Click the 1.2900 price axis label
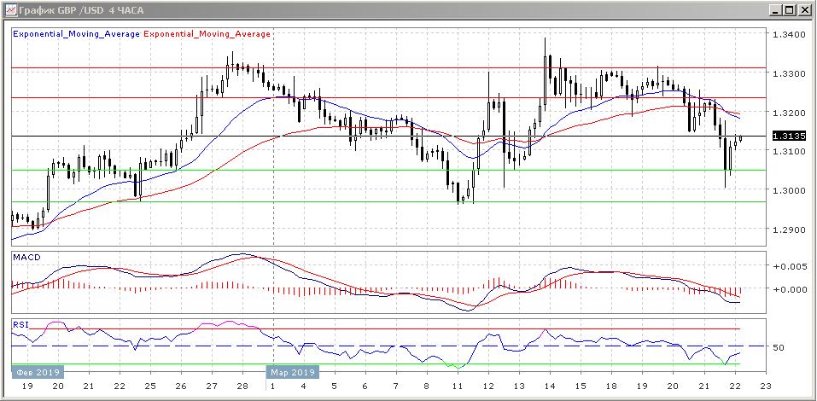The image size is (817, 401). [x=787, y=230]
